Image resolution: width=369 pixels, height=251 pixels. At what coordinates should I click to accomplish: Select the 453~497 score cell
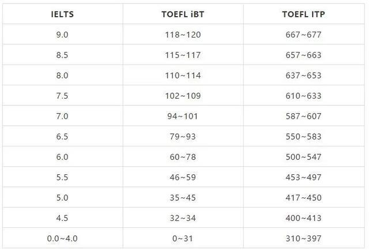(303, 177)
